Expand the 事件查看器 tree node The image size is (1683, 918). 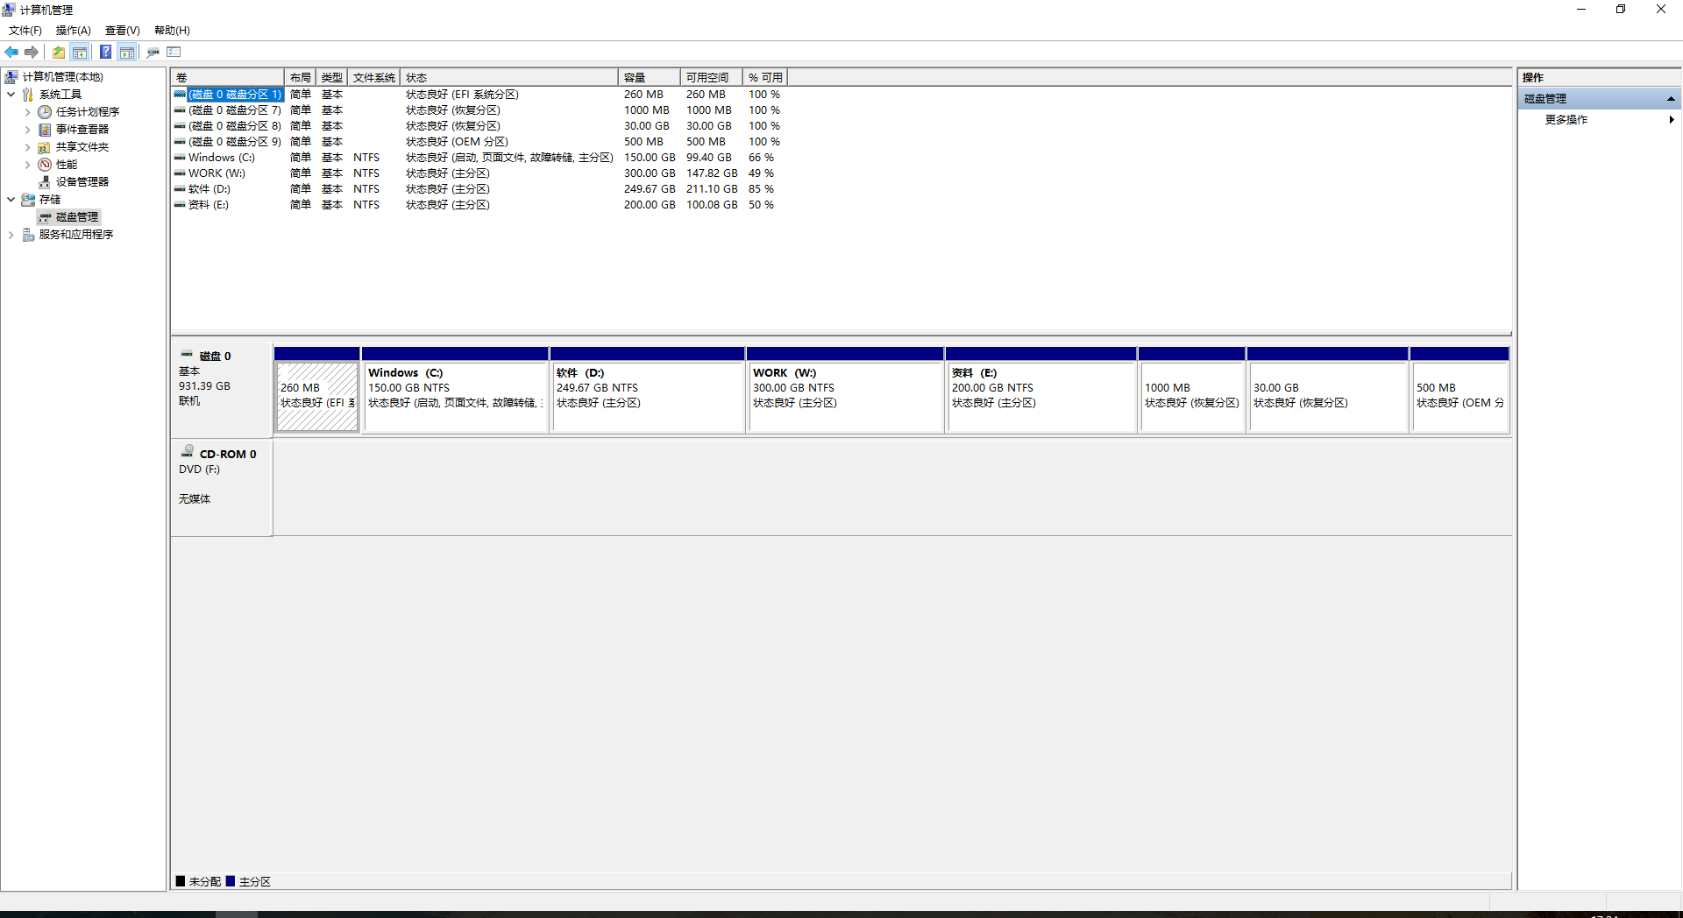click(x=28, y=130)
